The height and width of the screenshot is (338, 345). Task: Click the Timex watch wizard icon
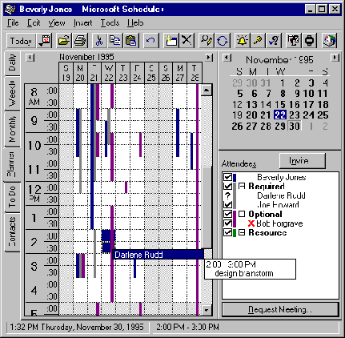point(309,41)
